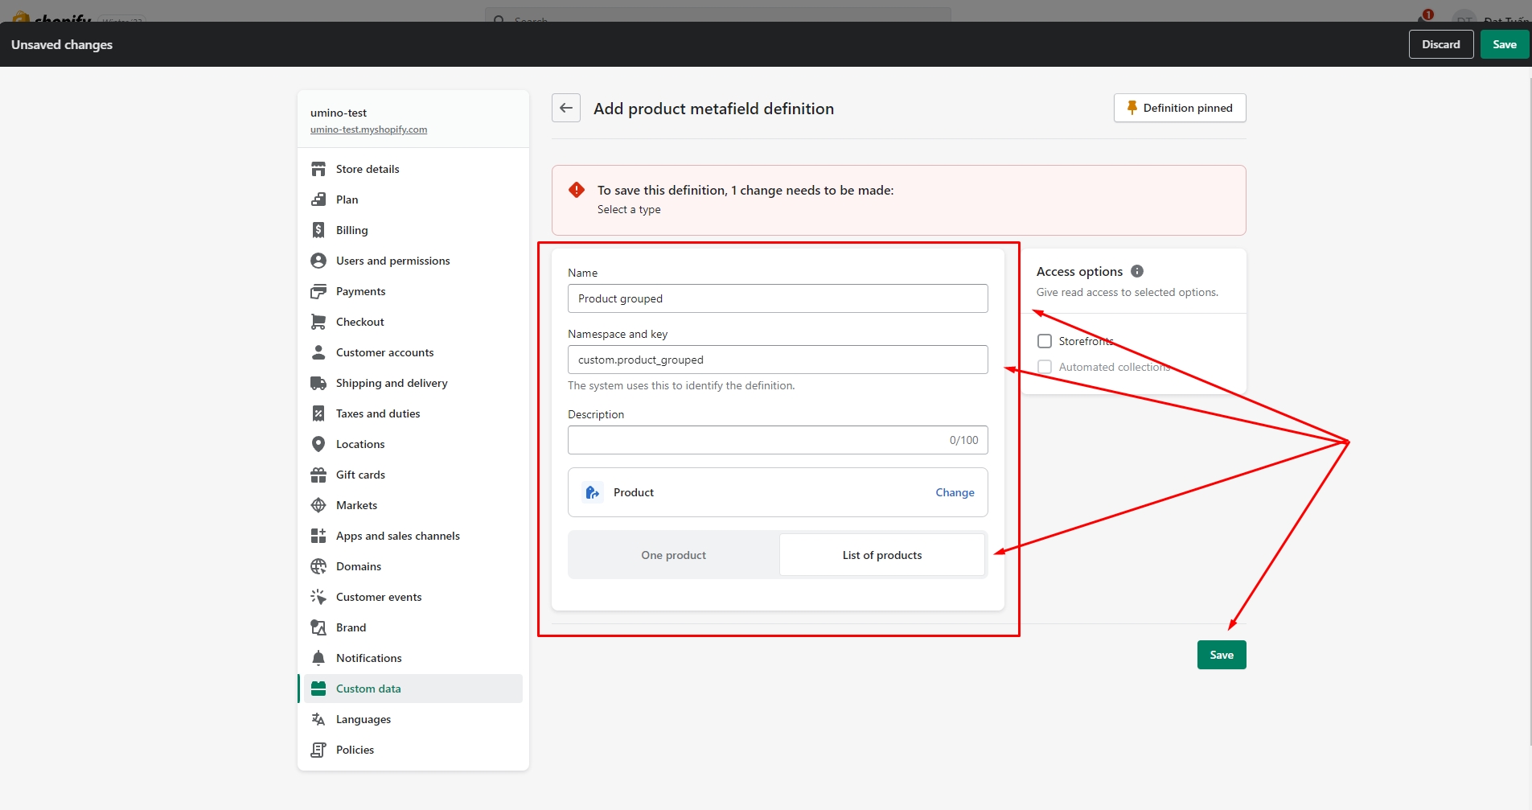The image size is (1532, 810).
Task: Click the Gift cards icon
Action: click(x=318, y=475)
